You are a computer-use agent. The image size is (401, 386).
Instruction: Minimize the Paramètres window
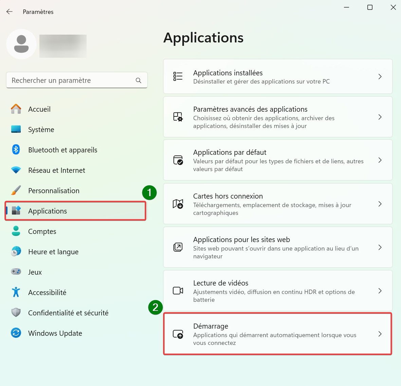(347, 7)
